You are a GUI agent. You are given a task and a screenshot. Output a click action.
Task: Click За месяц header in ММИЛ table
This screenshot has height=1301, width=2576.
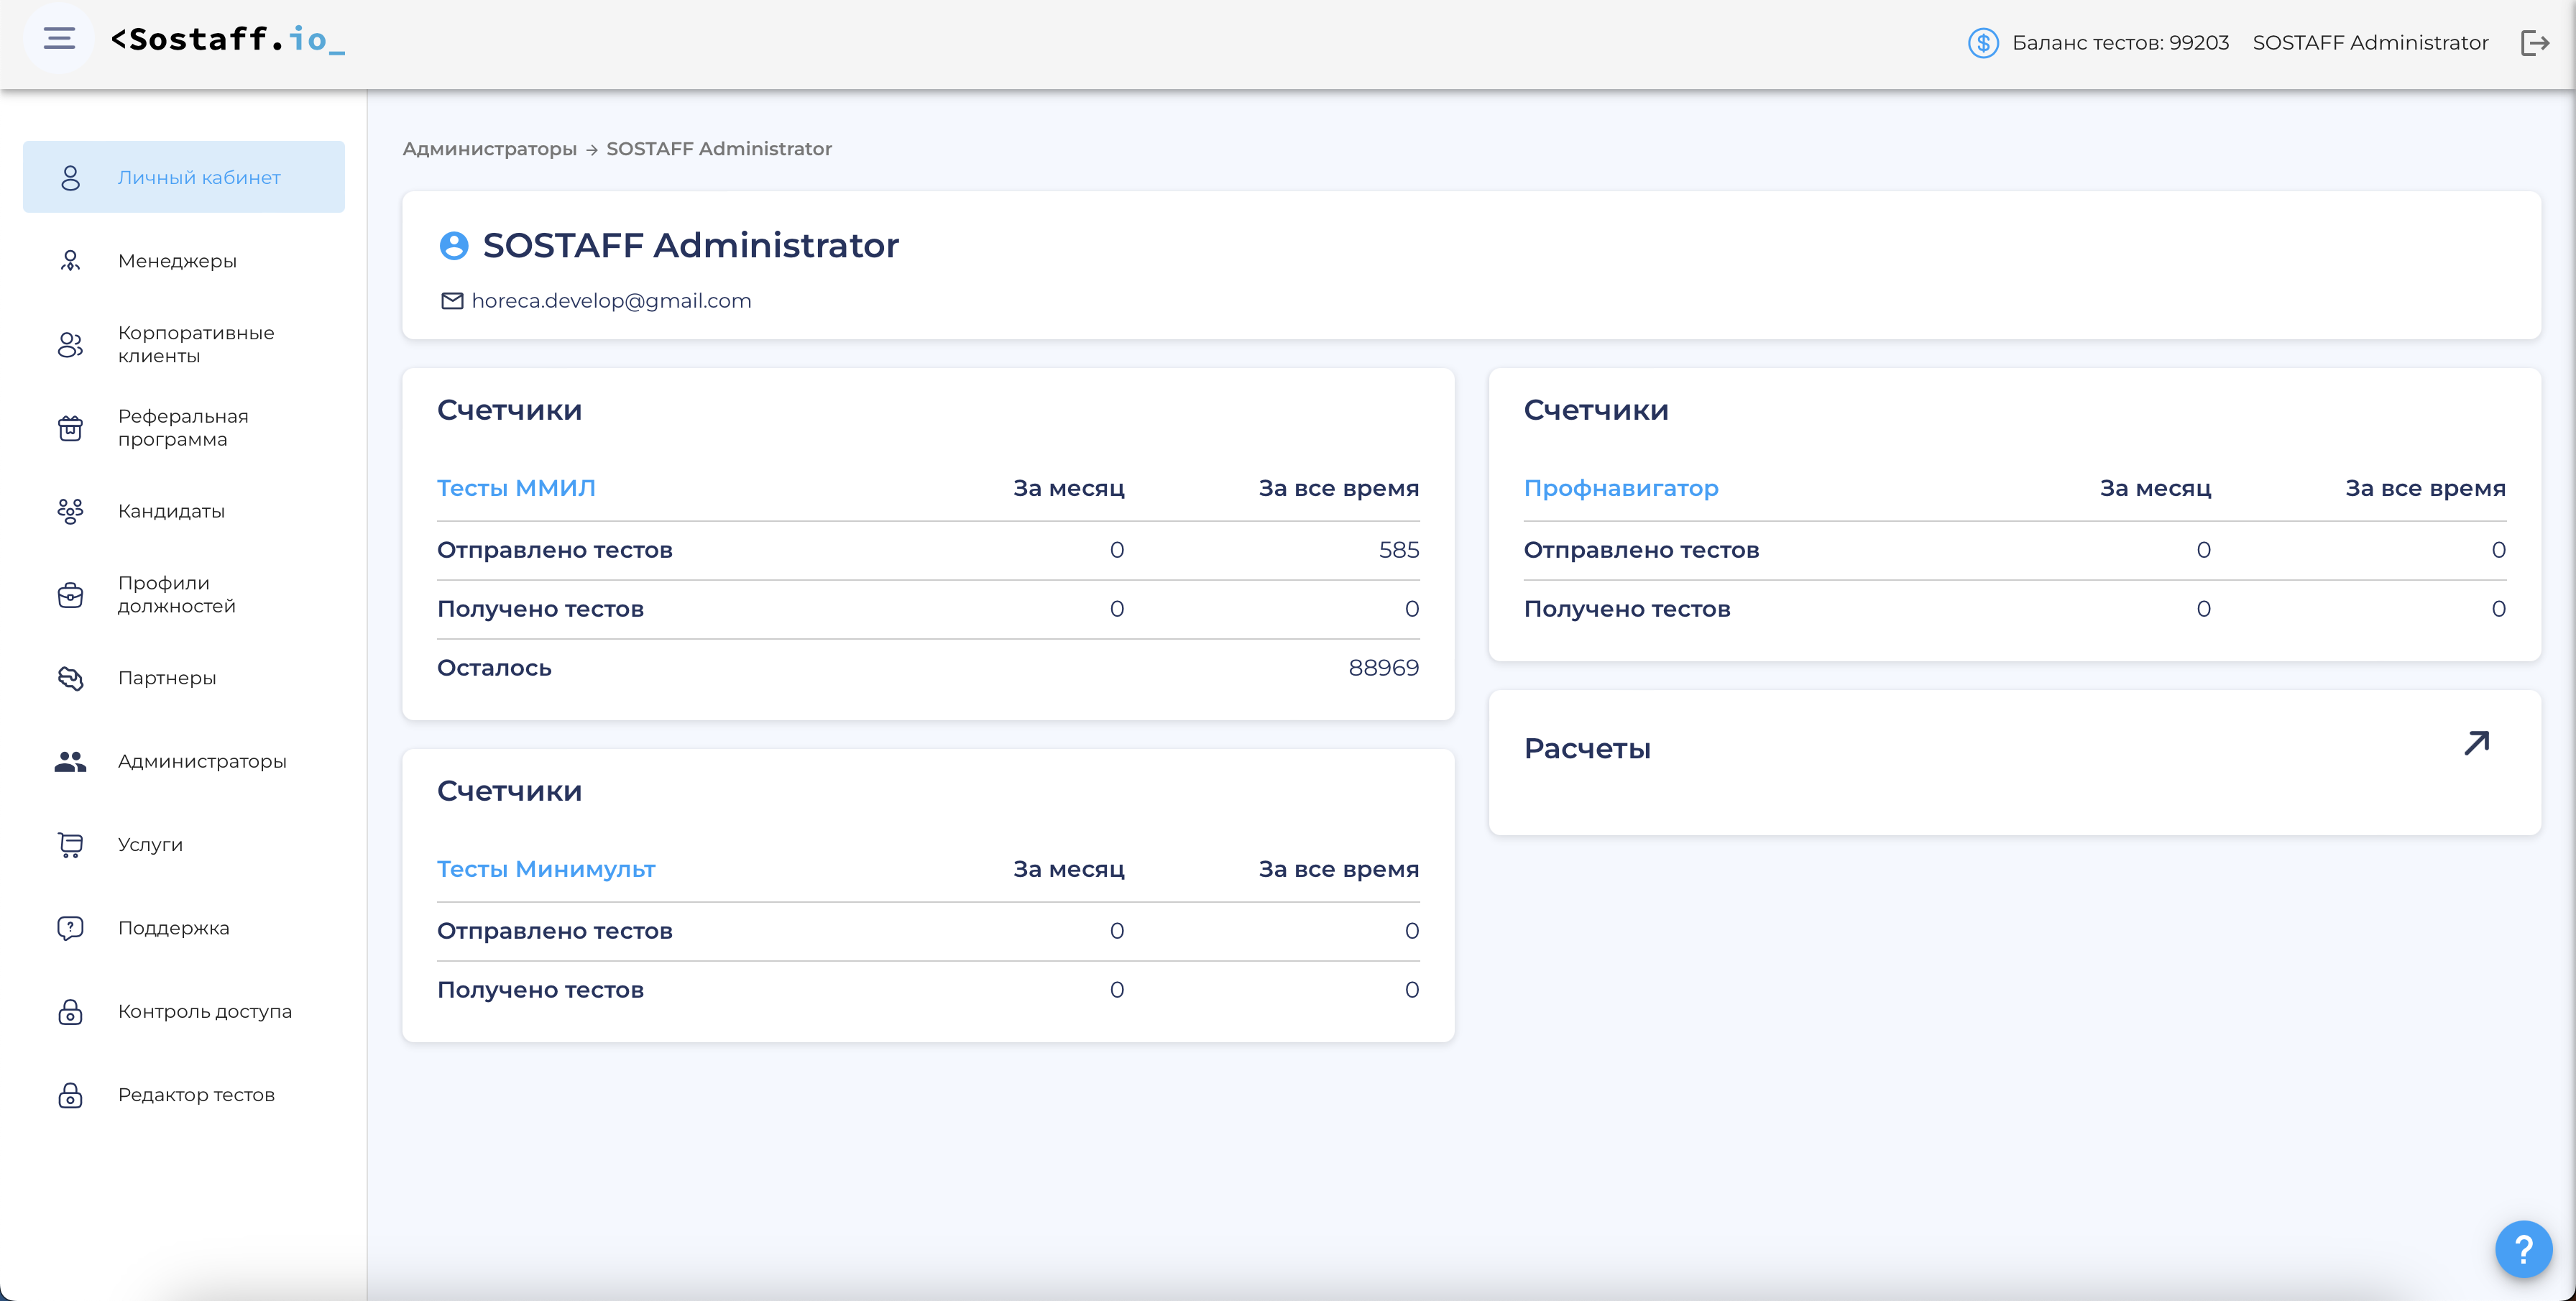(x=1069, y=488)
